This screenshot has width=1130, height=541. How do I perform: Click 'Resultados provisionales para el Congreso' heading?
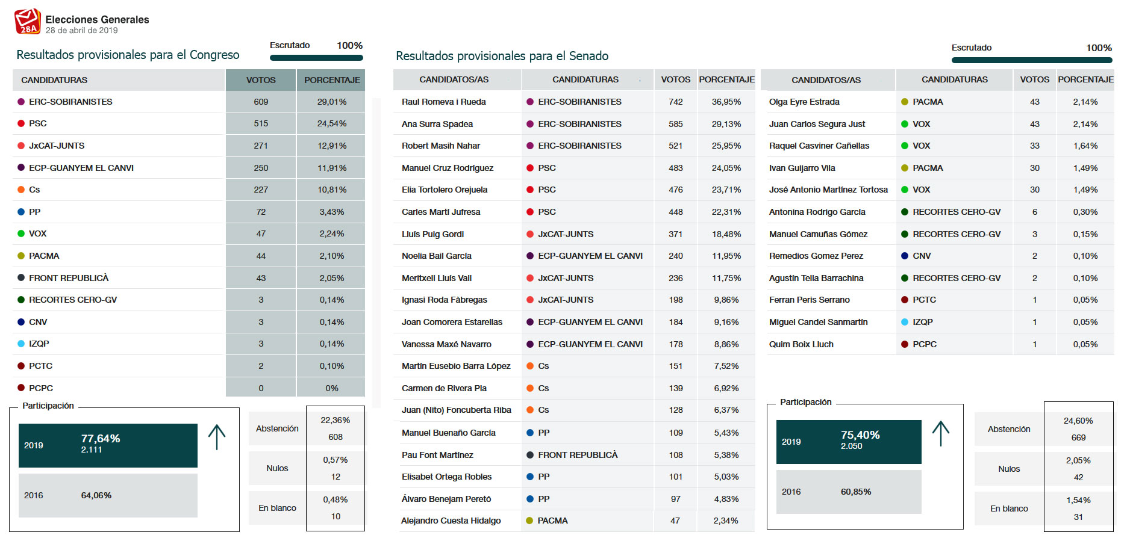point(128,55)
